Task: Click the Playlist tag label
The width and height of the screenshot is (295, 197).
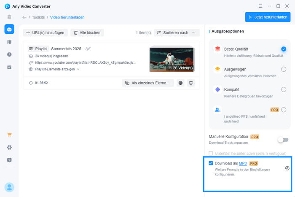Action: [x=38, y=49]
